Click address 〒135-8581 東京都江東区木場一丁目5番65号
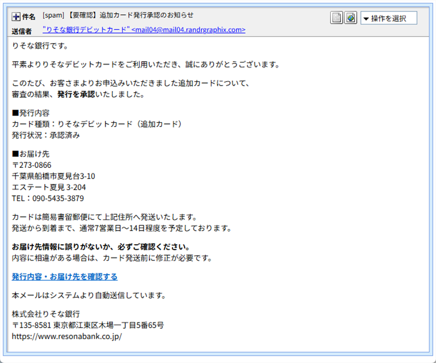 (x=88, y=325)
